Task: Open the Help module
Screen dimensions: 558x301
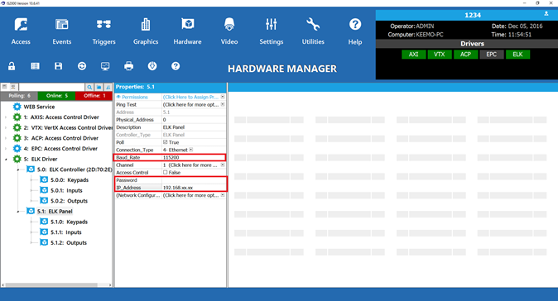Action: [355, 31]
